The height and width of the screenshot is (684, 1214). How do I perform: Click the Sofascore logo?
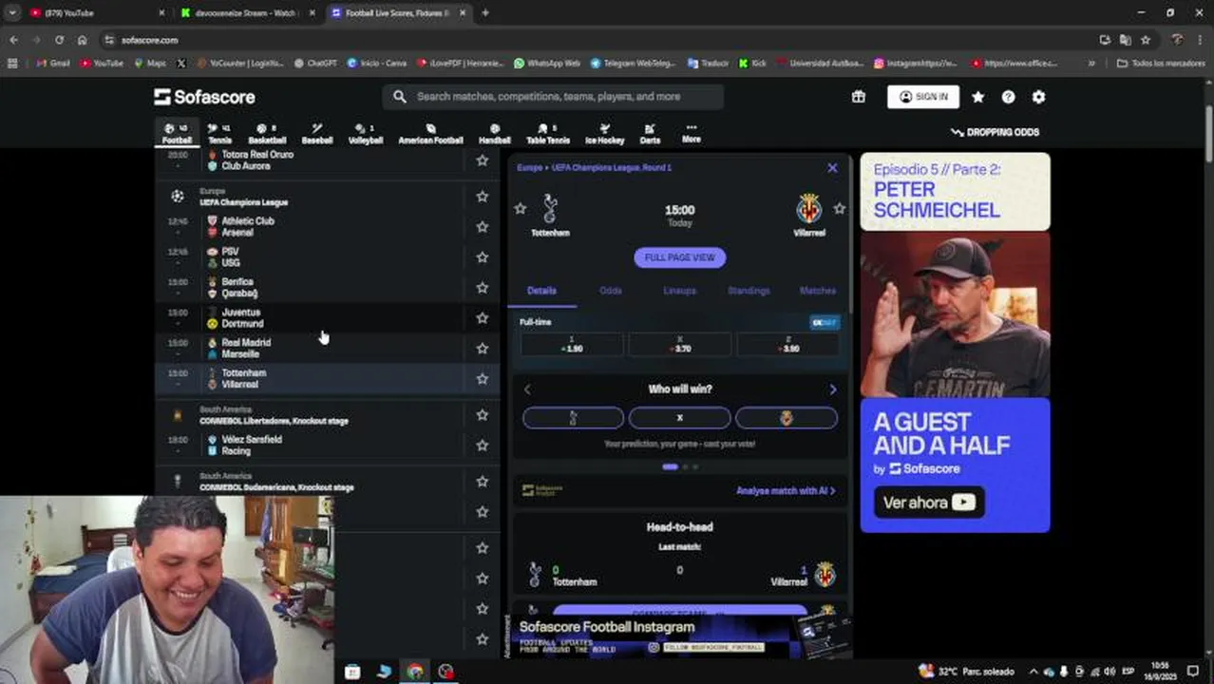pyautogui.click(x=204, y=97)
